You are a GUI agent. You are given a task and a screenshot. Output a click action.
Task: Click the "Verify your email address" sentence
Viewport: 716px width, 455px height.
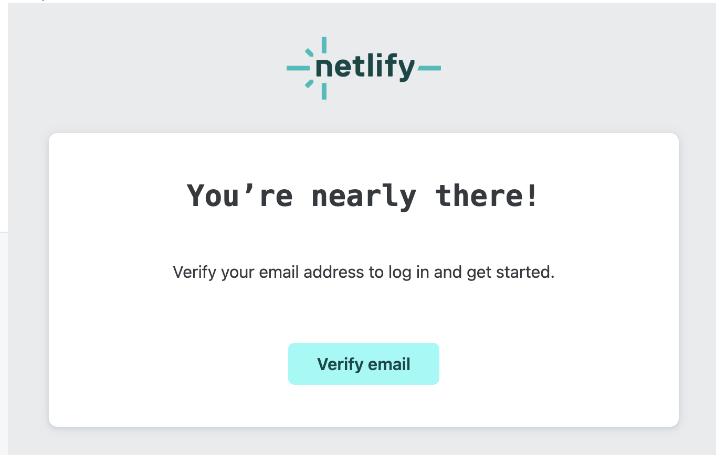(363, 273)
